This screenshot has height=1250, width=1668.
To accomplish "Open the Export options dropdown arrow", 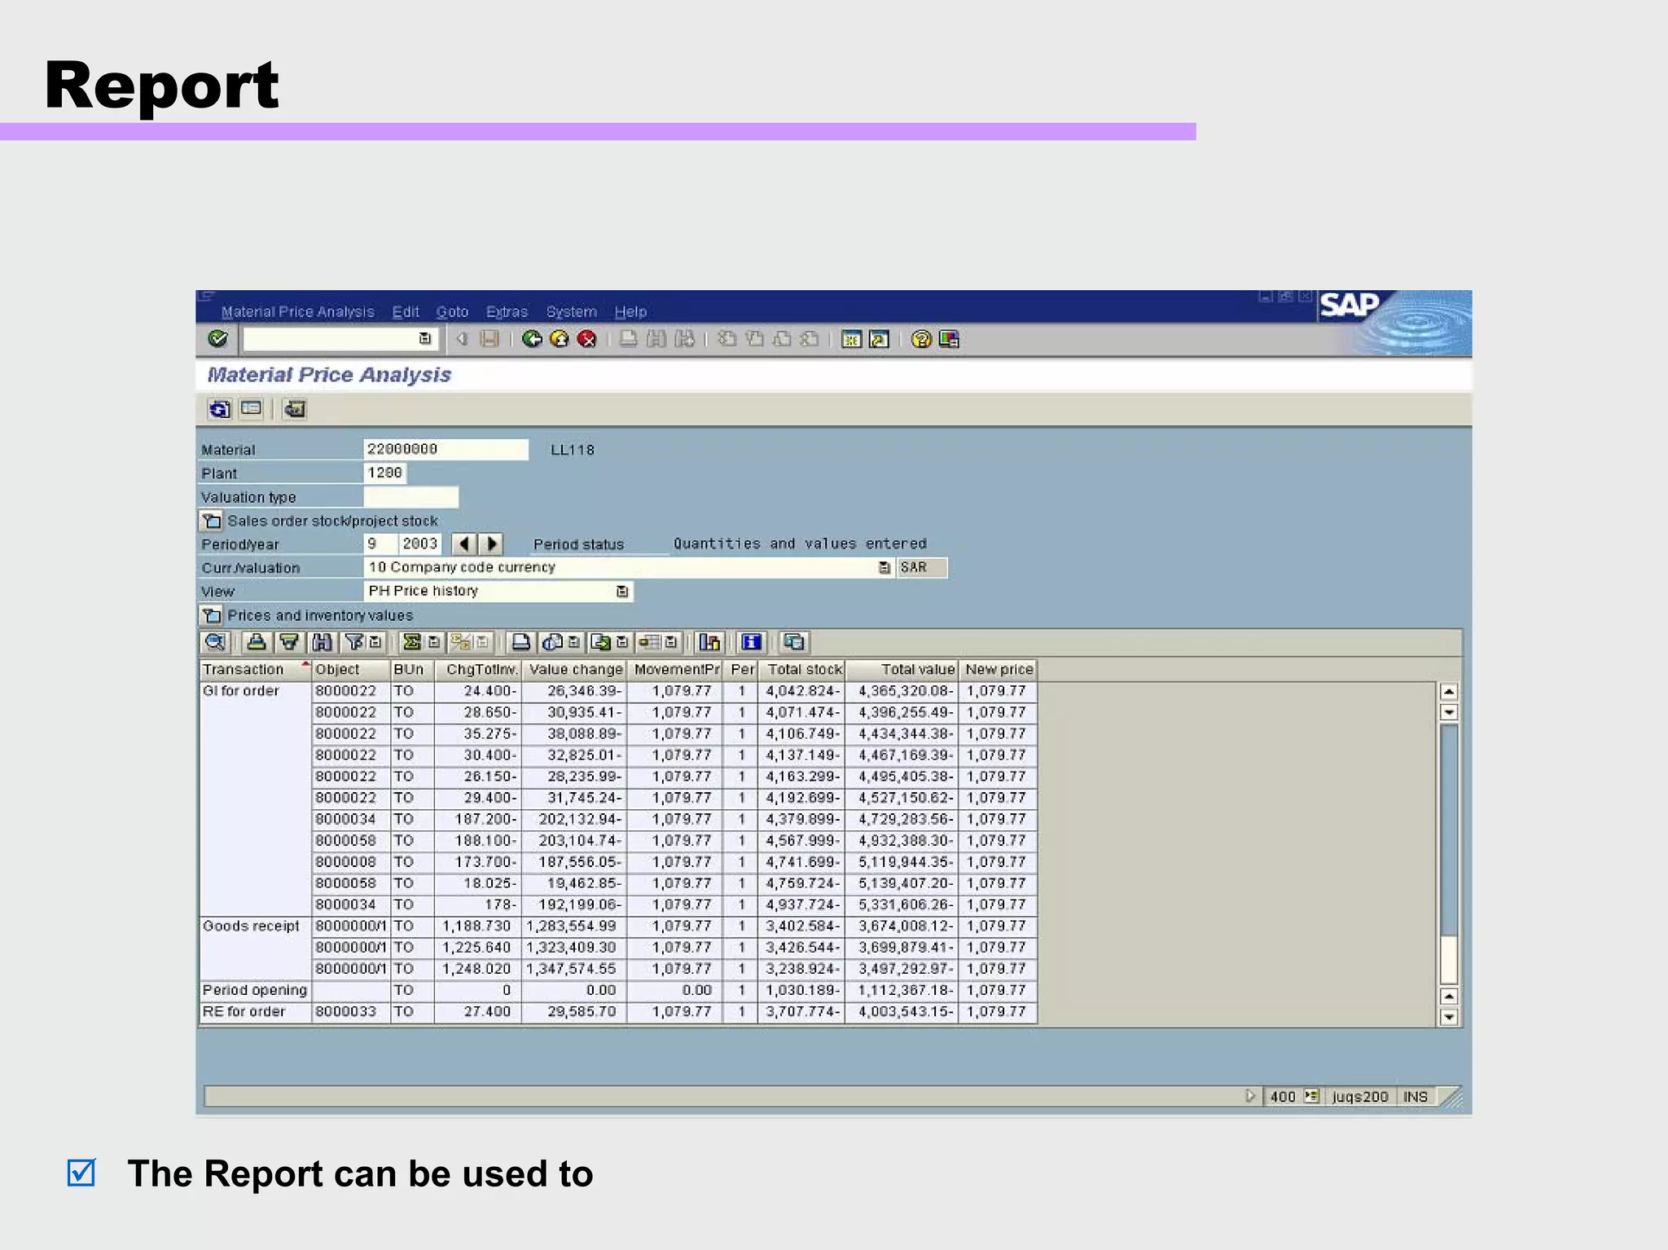I will pos(622,642).
